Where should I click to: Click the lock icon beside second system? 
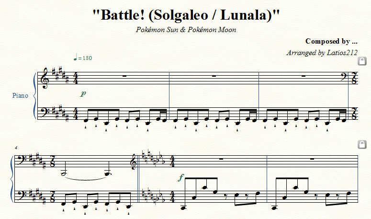[x=362, y=144]
